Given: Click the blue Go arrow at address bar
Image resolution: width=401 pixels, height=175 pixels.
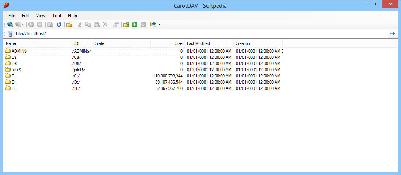Looking at the screenshot, I should coord(393,34).
